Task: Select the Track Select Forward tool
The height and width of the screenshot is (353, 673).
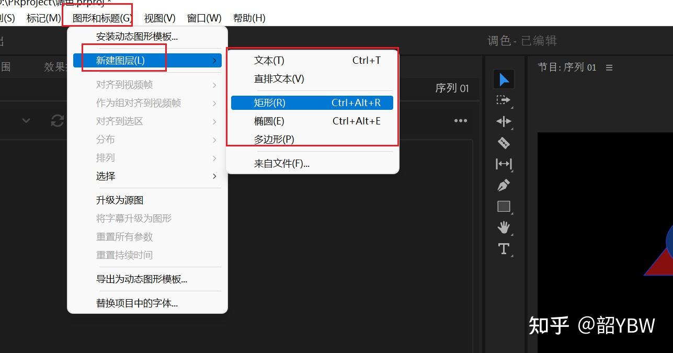Action: coord(504,99)
